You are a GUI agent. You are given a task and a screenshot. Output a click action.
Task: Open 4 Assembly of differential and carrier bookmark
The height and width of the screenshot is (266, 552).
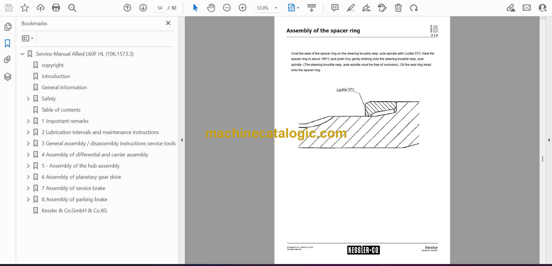[95, 155]
